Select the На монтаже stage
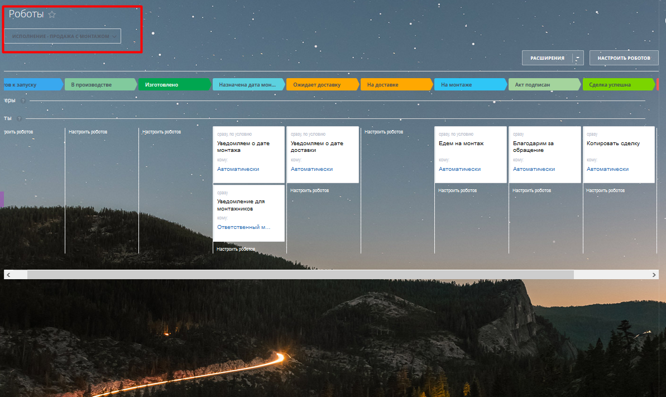The image size is (666, 397). click(470, 84)
